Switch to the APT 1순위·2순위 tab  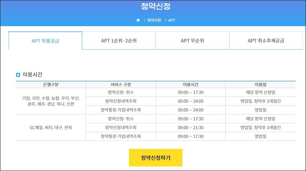click(x=119, y=41)
